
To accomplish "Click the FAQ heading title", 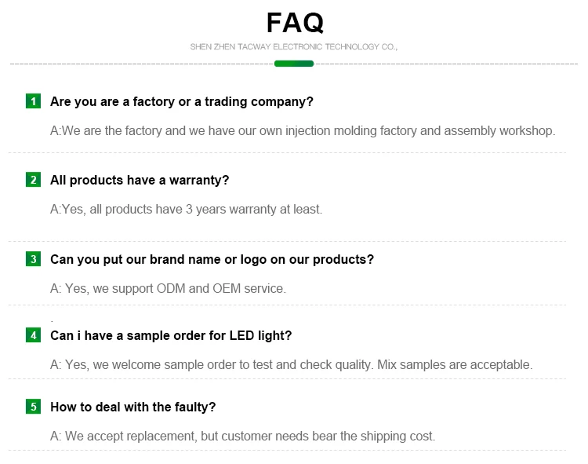I will tap(294, 23).
